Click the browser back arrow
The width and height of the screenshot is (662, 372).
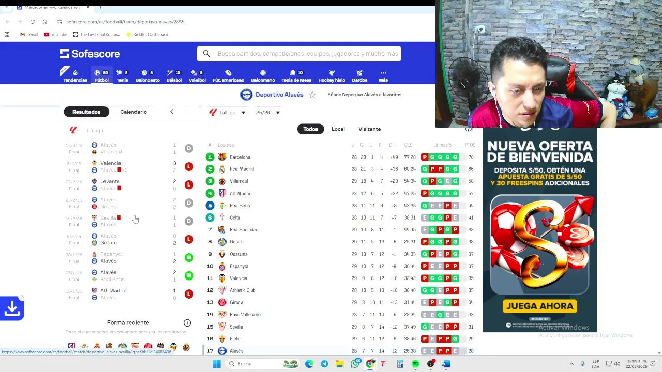tap(7, 22)
